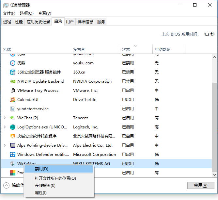The width and height of the screenshot is (218, 200).
Task: Click publisher NVIDIA Corporation
Action: click(92, 81)
